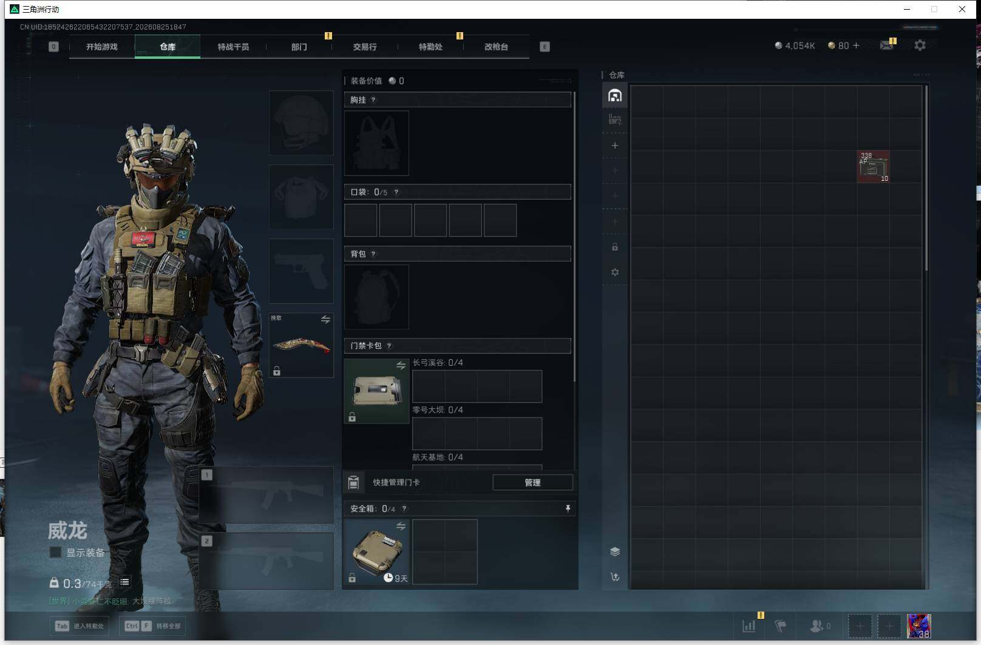981x645 pixels.
Task: Invite a teammate to first empty slot
Action: pos(860,626)
